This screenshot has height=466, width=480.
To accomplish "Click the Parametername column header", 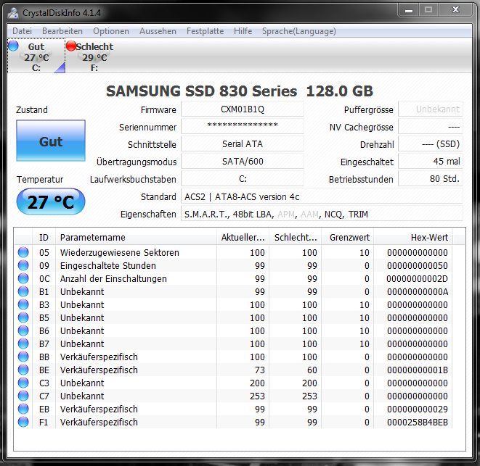I will click(x=136, y=238).
